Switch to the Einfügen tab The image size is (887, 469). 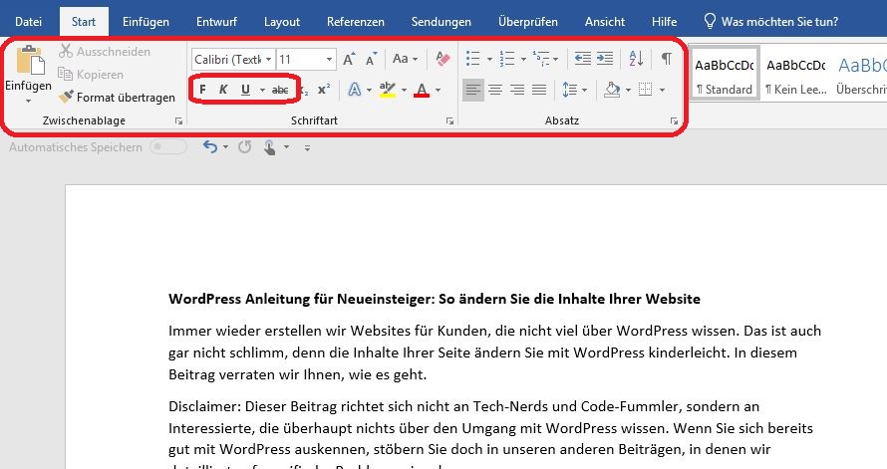[146, 21]
